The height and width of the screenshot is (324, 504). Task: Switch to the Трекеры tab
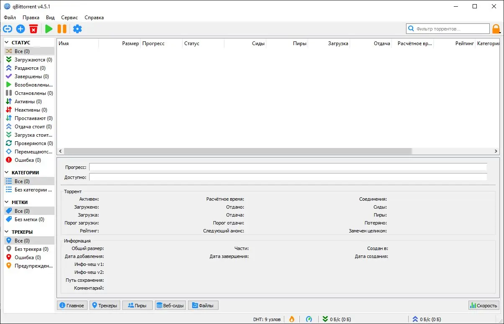click(105, 305)
